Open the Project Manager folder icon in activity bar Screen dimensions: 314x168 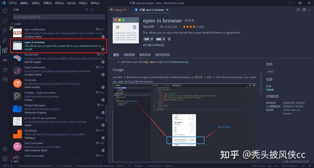(5, 80)
